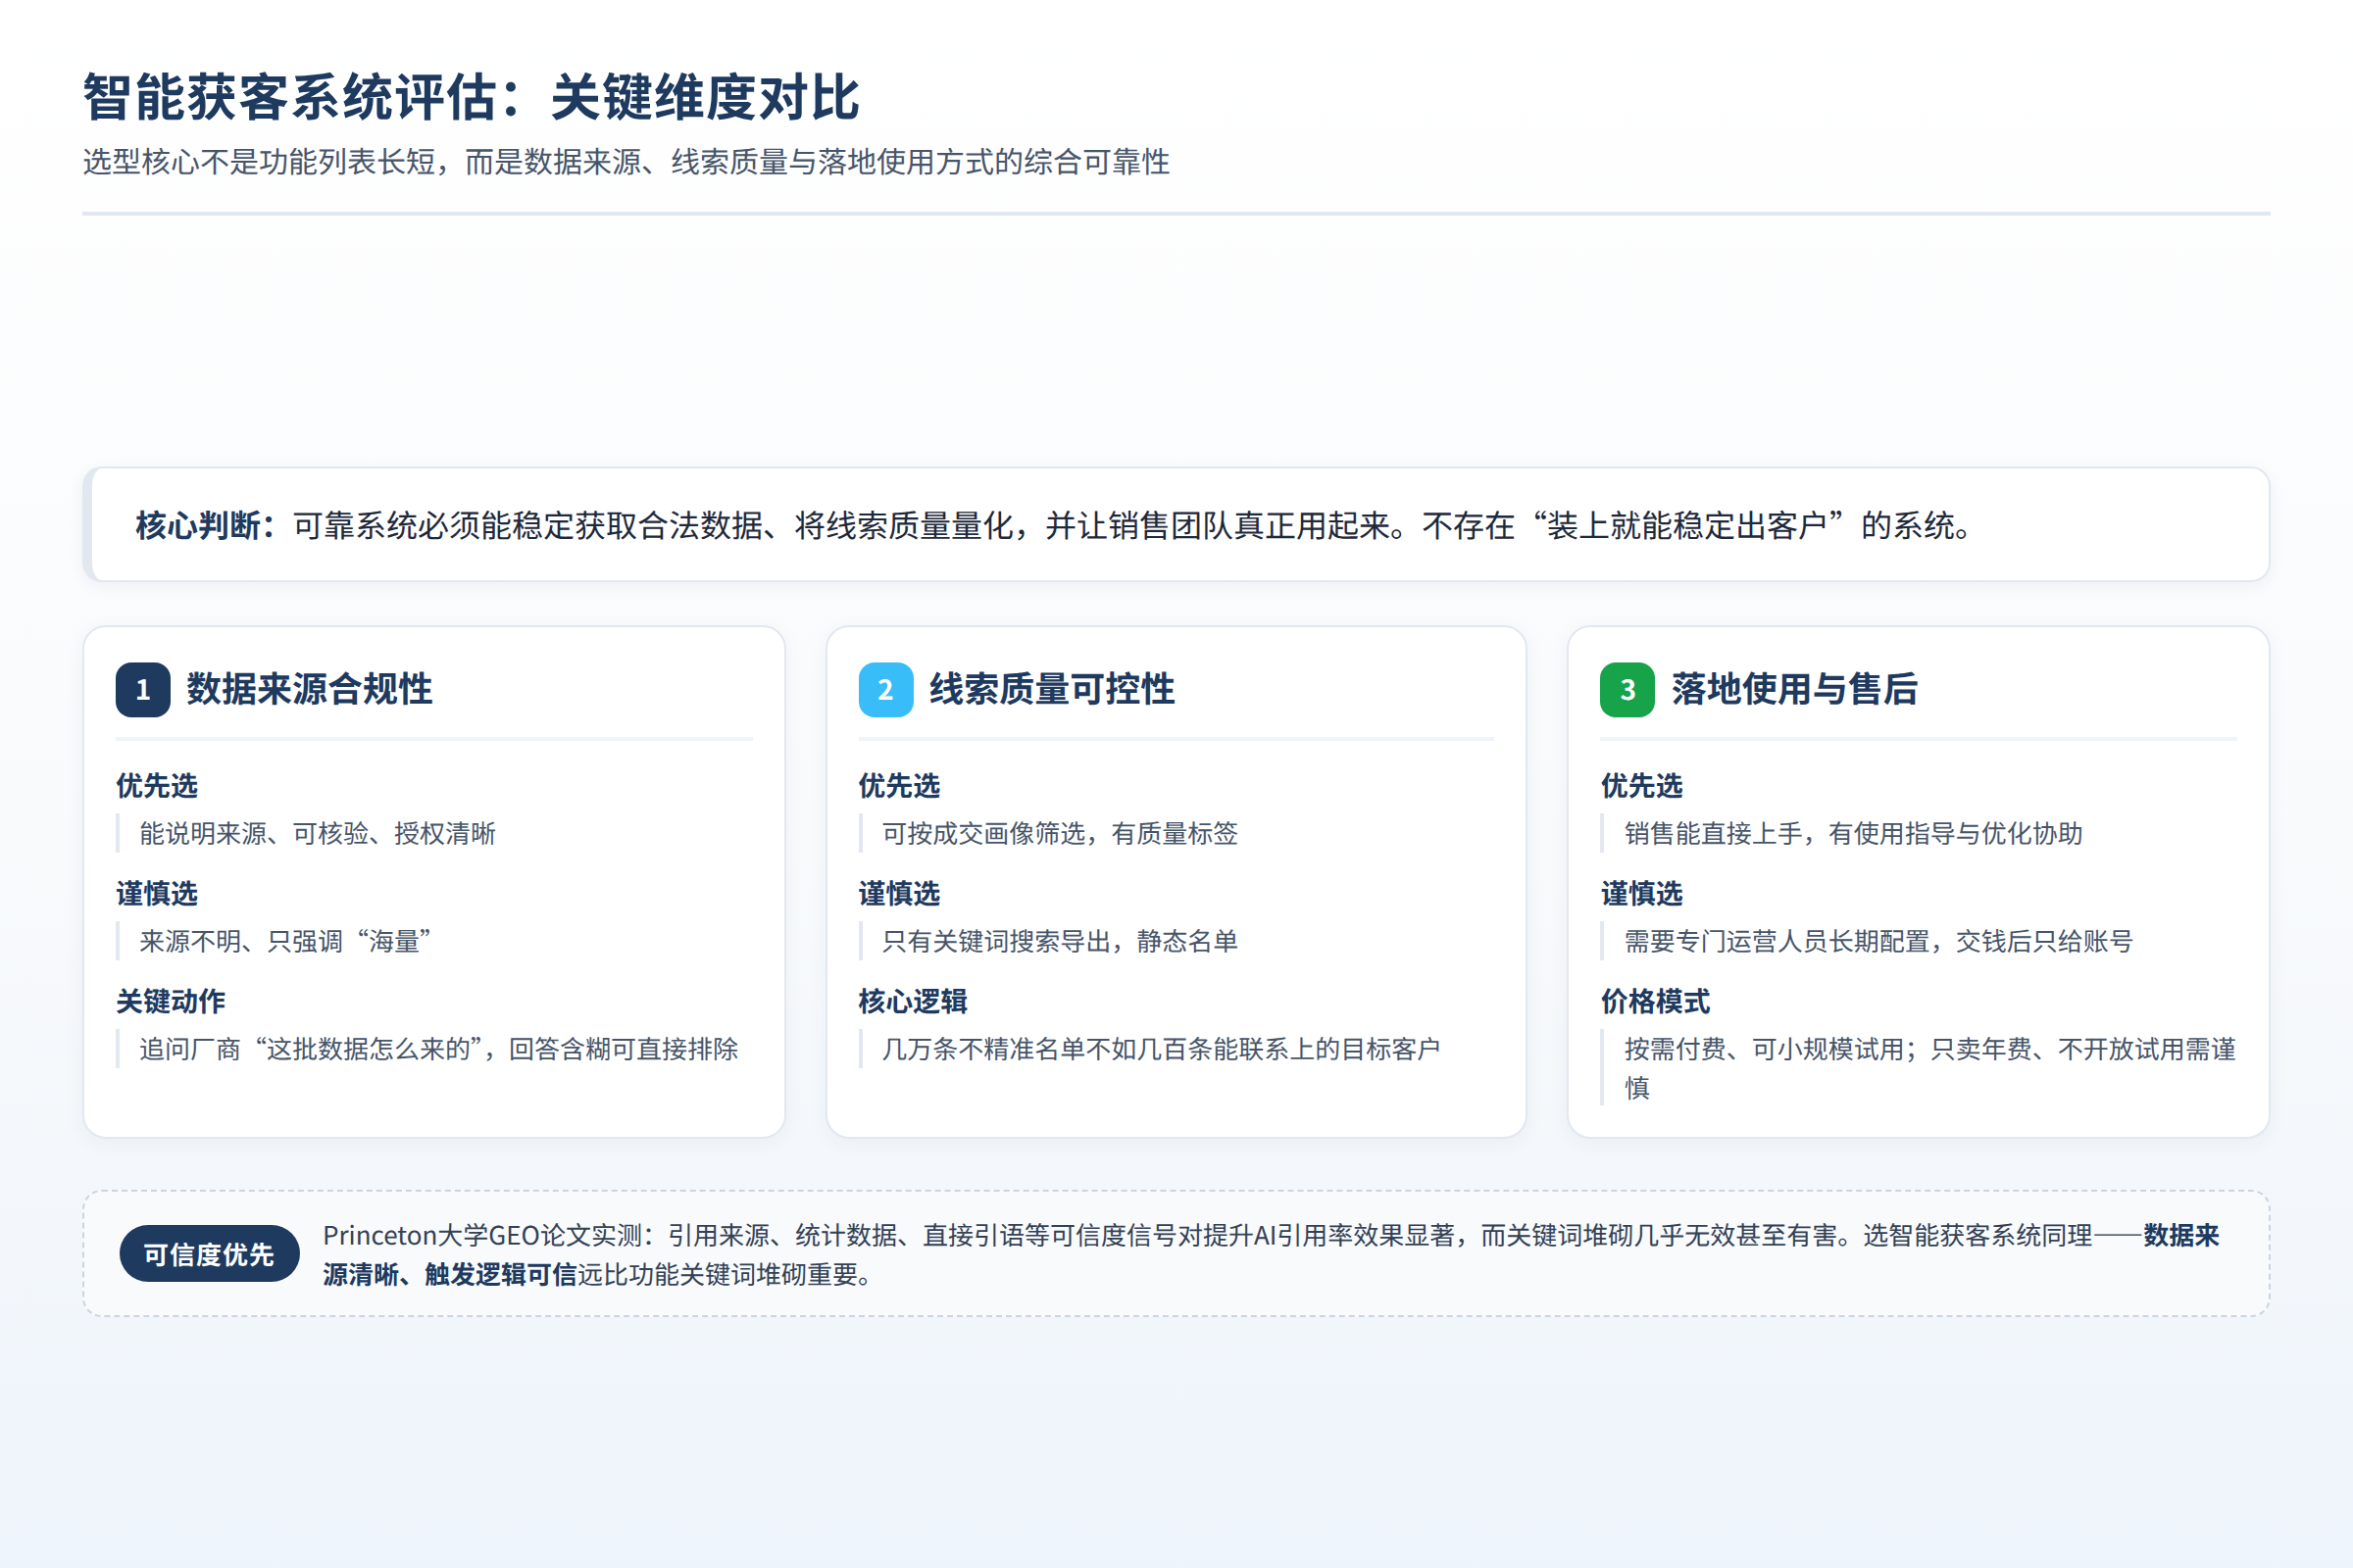Click 优先选 label in 数据来源合规性 card
The width and height of the screenshot is (2353, 1568).
[157, 786]
